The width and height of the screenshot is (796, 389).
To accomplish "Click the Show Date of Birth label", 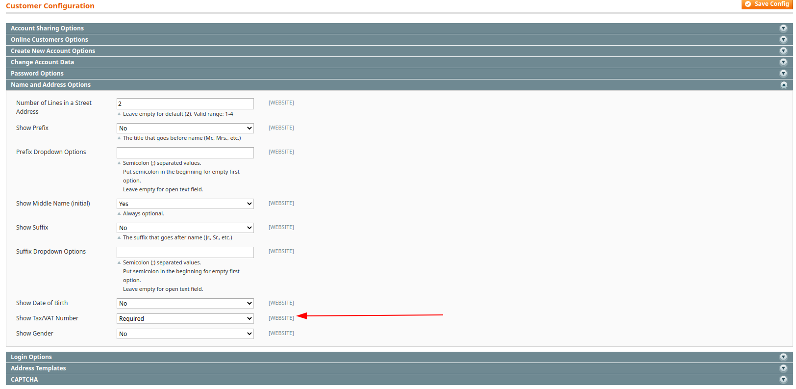I will tap(42, 303).
